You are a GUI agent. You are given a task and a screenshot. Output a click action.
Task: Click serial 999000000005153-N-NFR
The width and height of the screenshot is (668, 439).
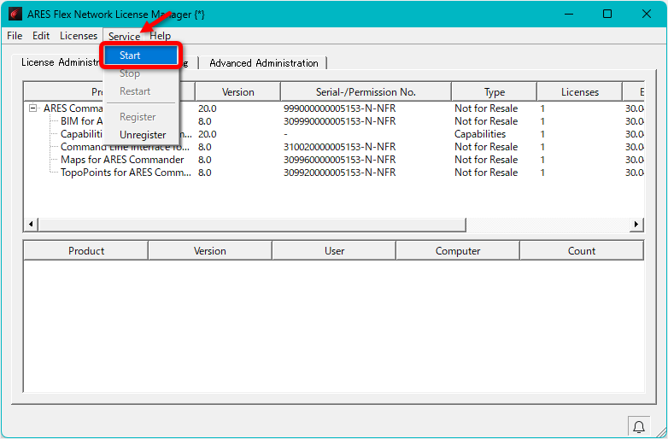339,108
